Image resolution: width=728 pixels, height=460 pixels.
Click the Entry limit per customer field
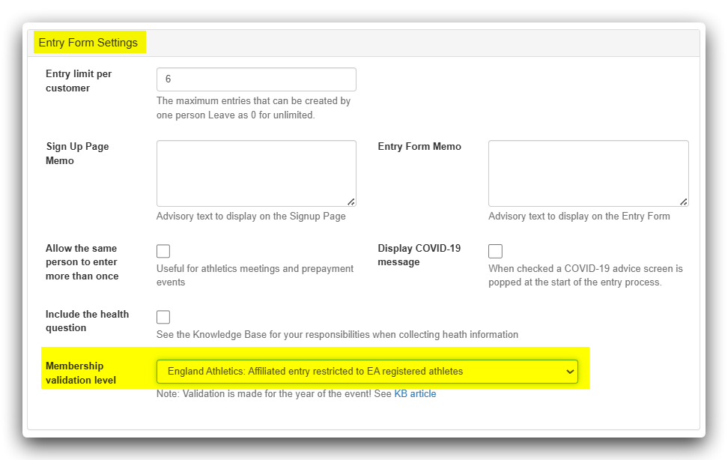click(x=255, y=79)
